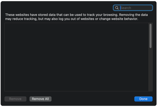
Task: Click the blinking cursor in Search field
Action: point(120,8)
